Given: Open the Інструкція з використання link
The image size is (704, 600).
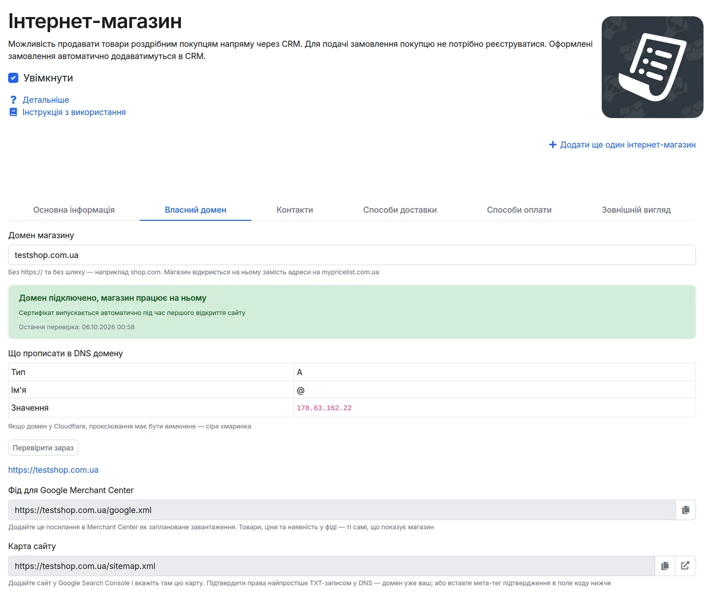Looking at the screenshot, I should click(74, 112).
